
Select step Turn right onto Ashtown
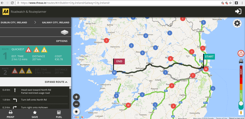pos(34,107)
